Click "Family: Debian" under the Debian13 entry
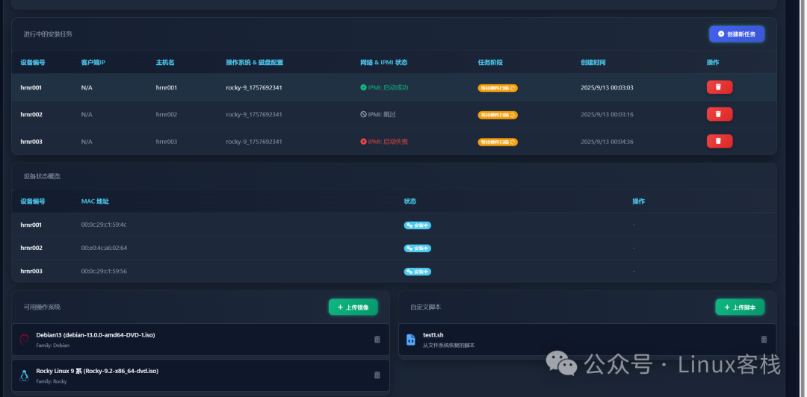Viewport: 807px width, 397px height. (x=52, y=346)
